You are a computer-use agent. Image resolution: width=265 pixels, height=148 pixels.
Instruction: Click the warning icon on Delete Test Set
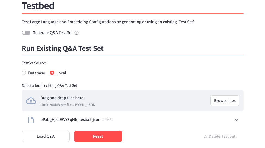206,136
